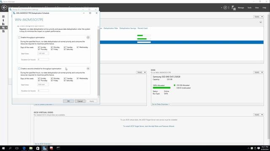Click Apply in Deduplication Schedule dialog

coord(92,101)
